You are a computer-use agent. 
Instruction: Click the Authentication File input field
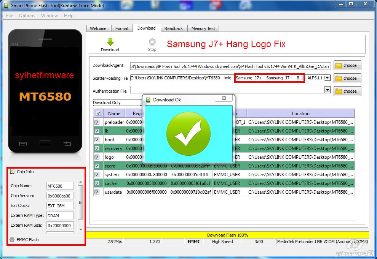point(227,90)
